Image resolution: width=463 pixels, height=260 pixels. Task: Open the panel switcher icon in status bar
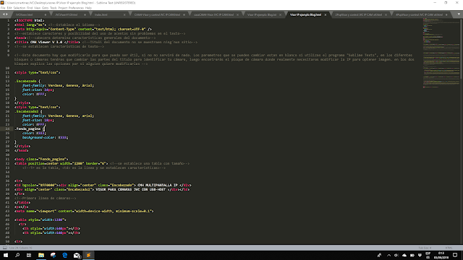(5, 248)
